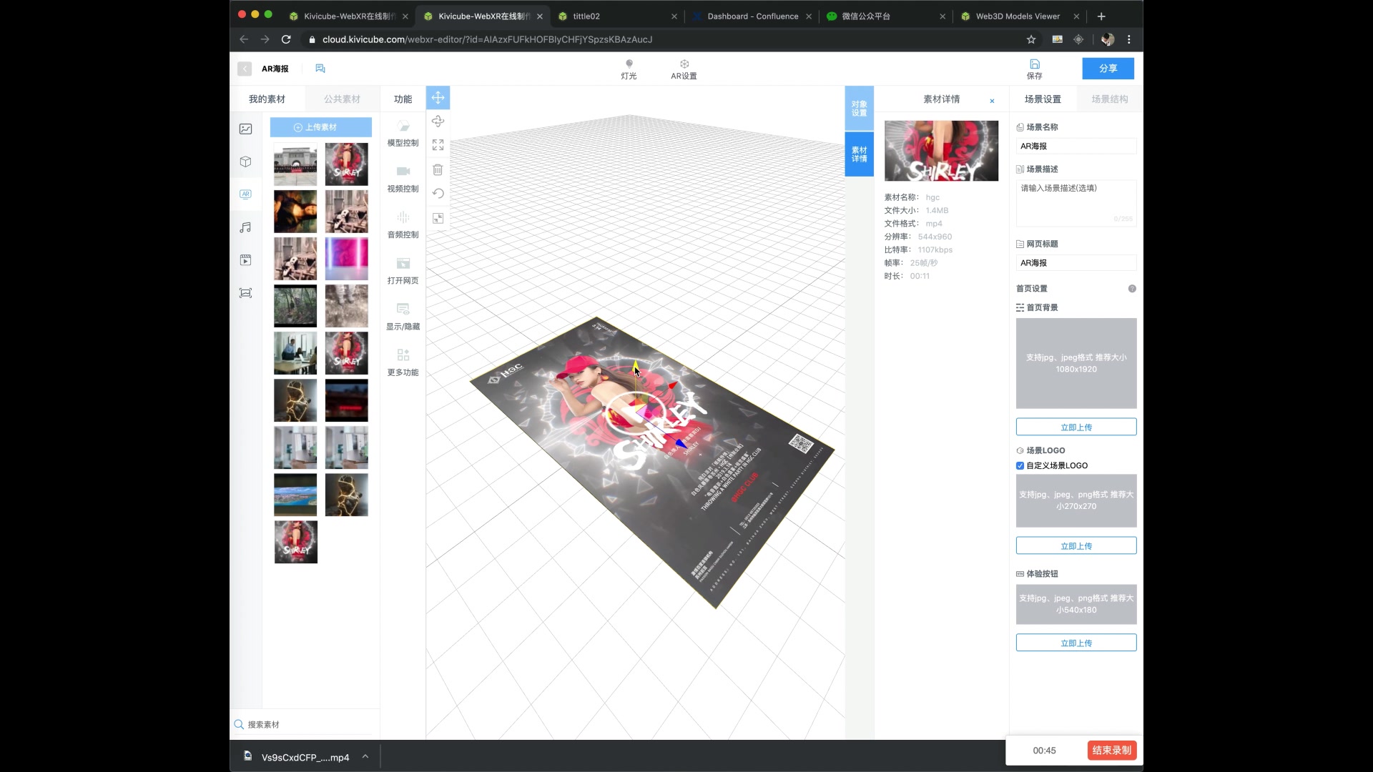Switch to the 公共素材 tab
Image resolution: width=1373 pixels, height=772 pixels.
(342, 99)
